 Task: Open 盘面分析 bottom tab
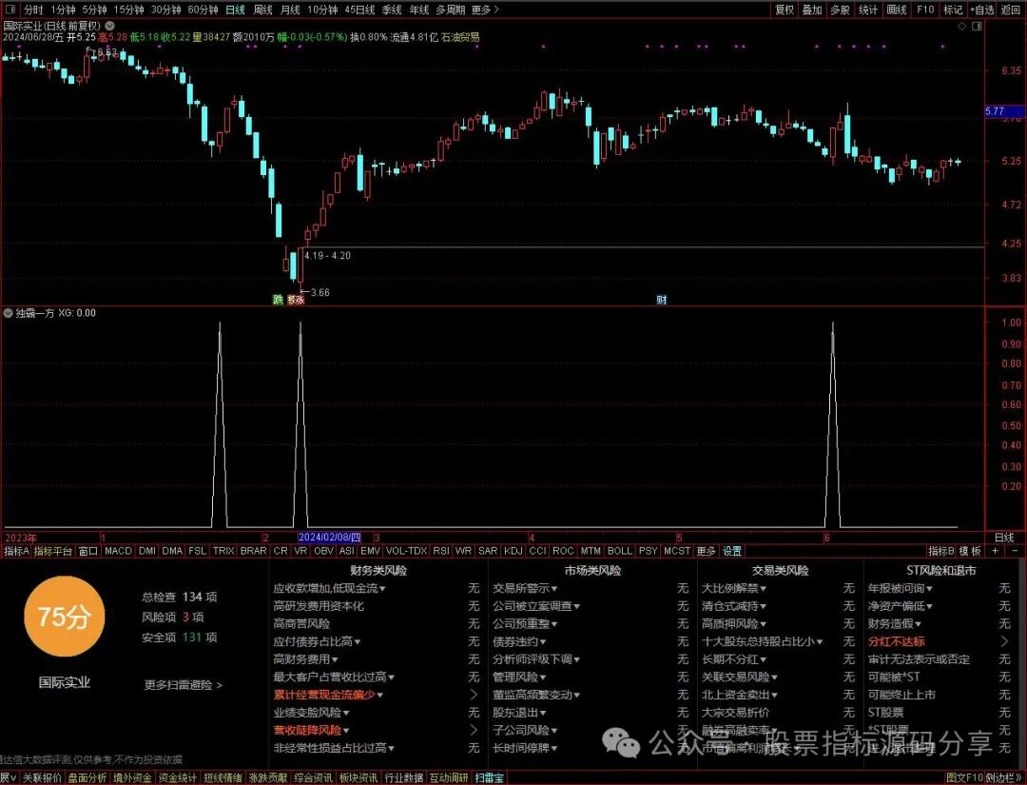(x=87, y=777)
